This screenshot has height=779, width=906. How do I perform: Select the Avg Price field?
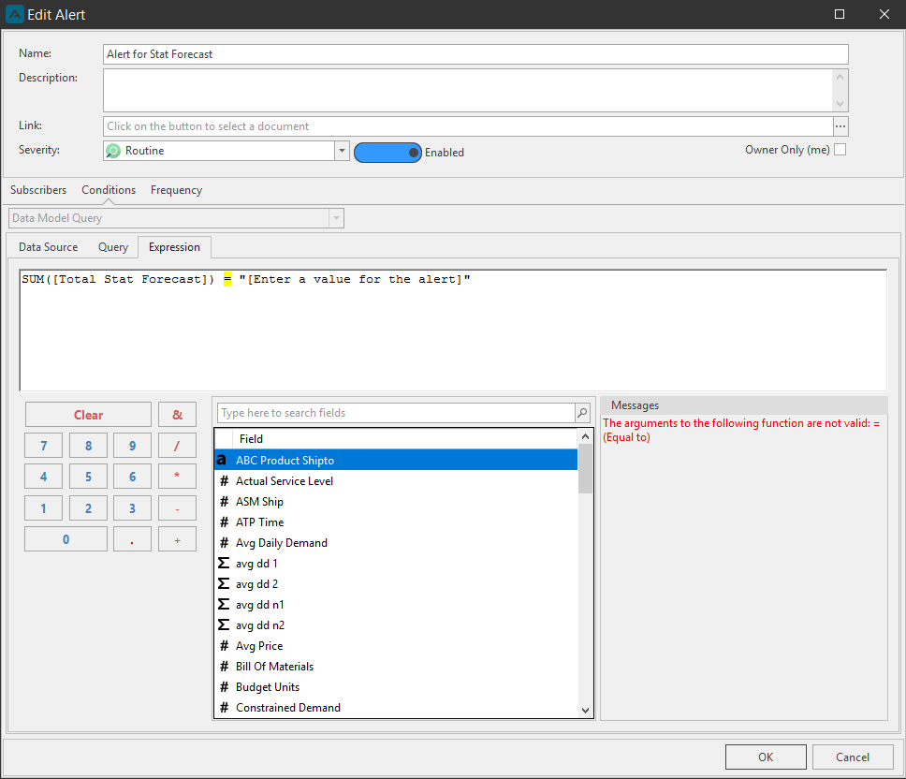[x=396, y=645]
